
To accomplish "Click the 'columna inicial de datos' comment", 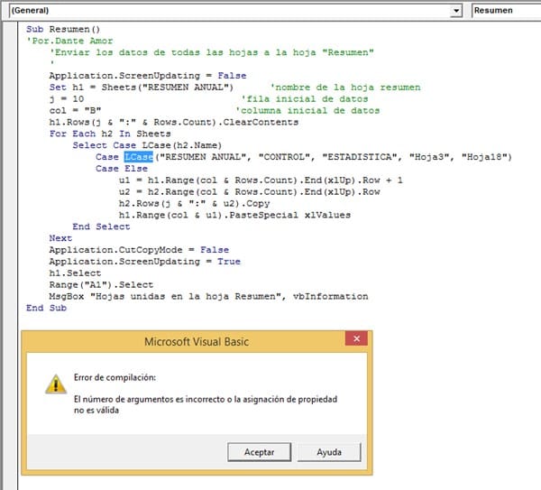I will point(307,110).
